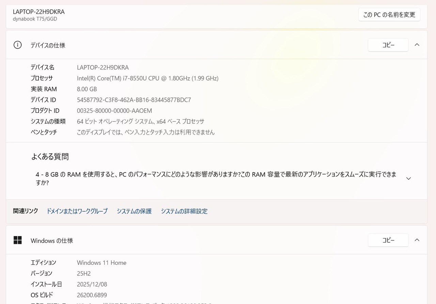This screenshot has width=436, height=304.
Task: Select the processor value "Intel(R) Core(TM) i7-8550U CPU @ 1.80GHz"
Action: (x=134, y=78)
